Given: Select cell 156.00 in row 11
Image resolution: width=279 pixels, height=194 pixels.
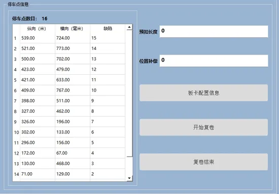Looking at the screenshot, I should click(x=73, y=142).
